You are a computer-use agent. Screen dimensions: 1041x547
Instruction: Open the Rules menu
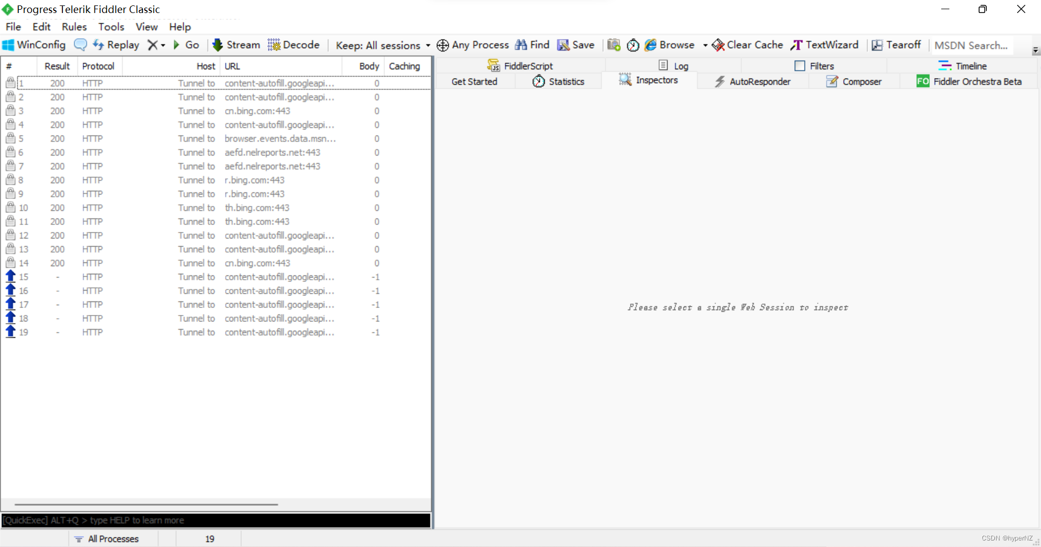[x=74, y=27]
